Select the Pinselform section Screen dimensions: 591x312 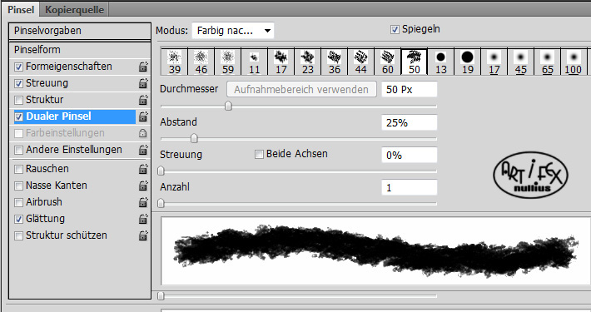pos(80,50)
